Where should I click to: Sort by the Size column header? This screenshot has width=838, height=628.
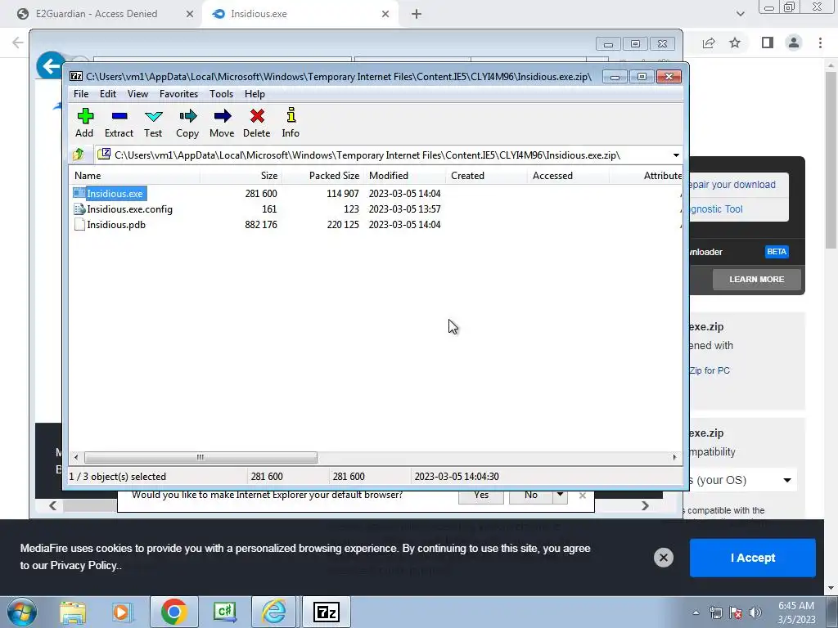coord(241,176)
